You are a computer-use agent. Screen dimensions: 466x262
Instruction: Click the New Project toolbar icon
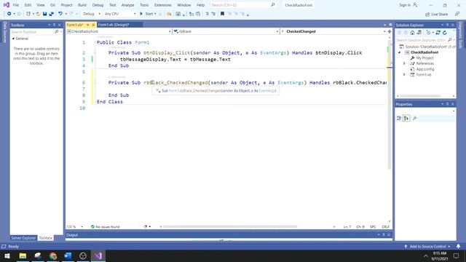click(x=28, y=14)
